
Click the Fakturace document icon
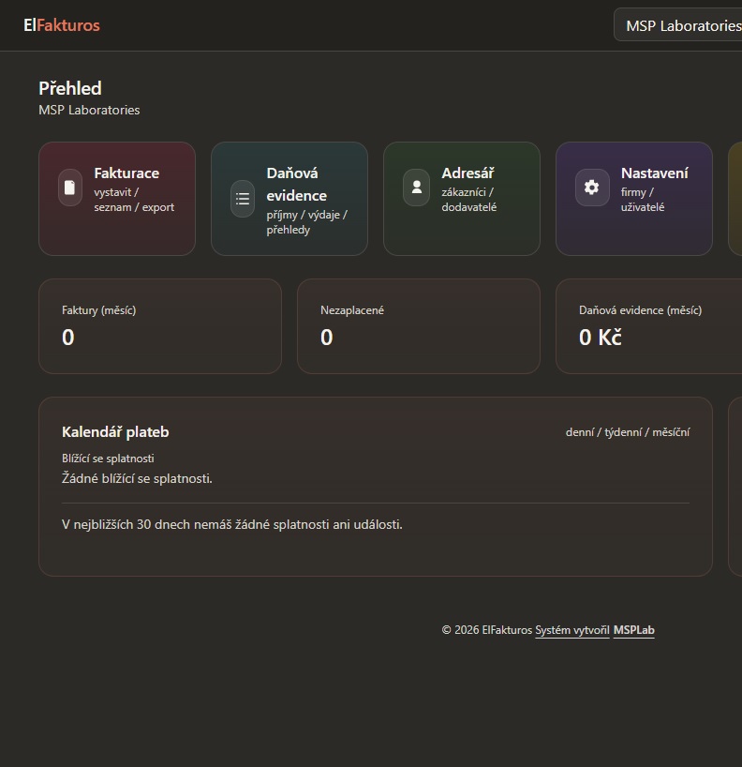(x=70, y=188)
